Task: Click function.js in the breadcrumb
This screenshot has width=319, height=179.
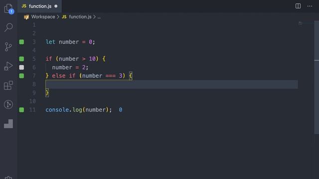Action: pyautogui.click(x=80, y=17)
